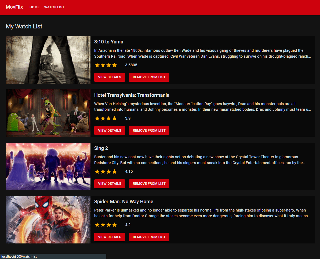
Task: Click the last star on Spider-Man's rating
Action: [x=115, y=225]
